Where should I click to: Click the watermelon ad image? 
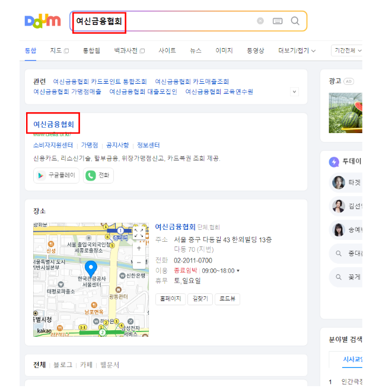tap(346, 113)
